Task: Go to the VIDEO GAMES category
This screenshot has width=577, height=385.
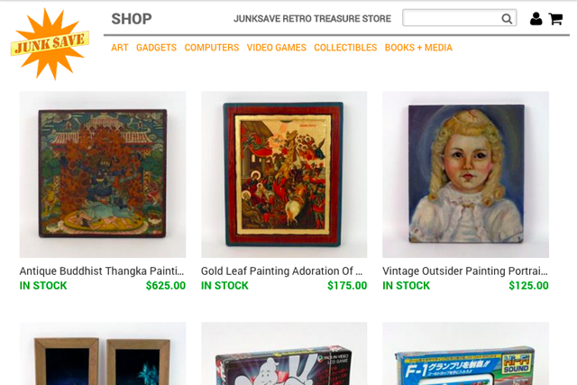Action: [277, 48]
